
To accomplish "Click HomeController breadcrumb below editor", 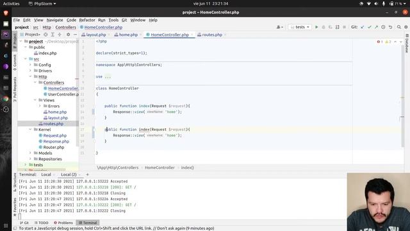I will (x=160, y=167).
